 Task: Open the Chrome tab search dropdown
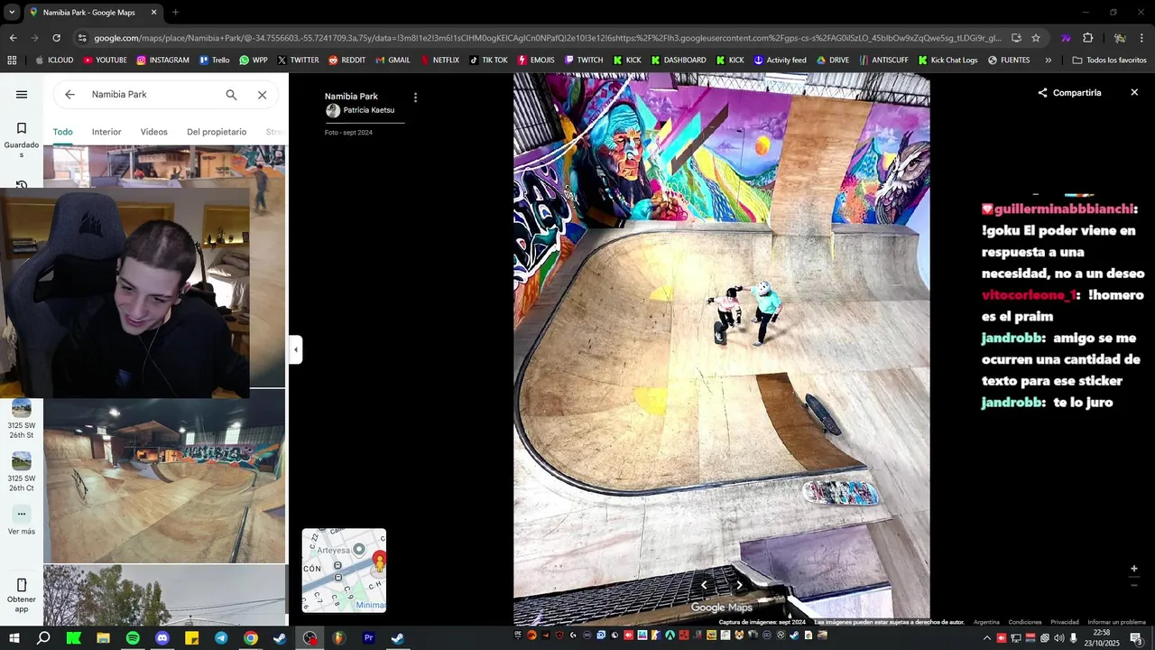(12, 13)
